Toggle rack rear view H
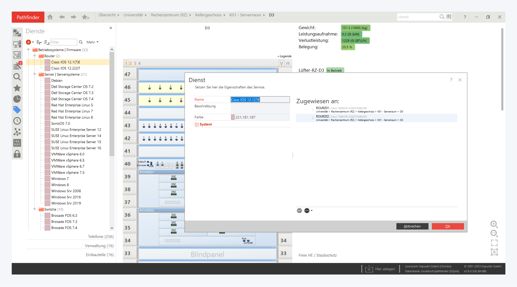This screenshot has width=517, height=287. [x=288, y=63]
